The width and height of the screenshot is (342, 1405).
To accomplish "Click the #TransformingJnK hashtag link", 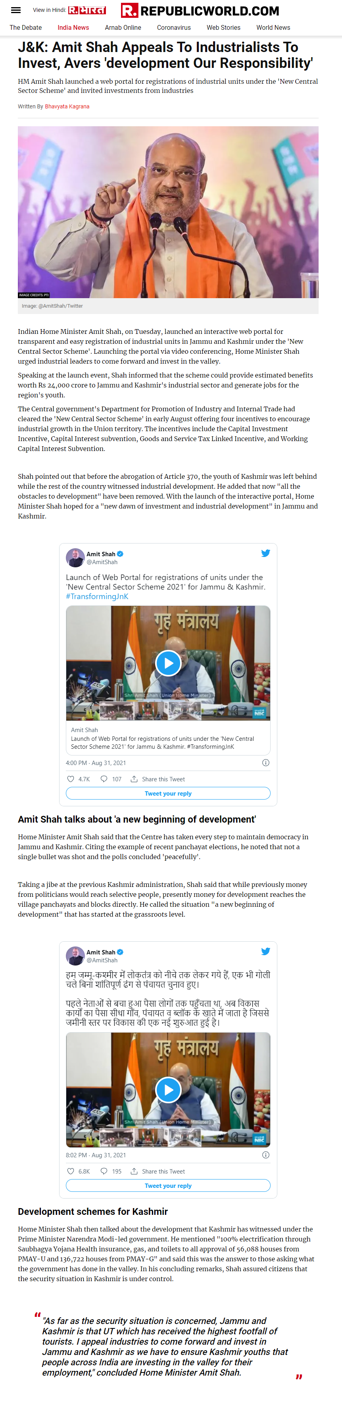I will coord(97,596).
